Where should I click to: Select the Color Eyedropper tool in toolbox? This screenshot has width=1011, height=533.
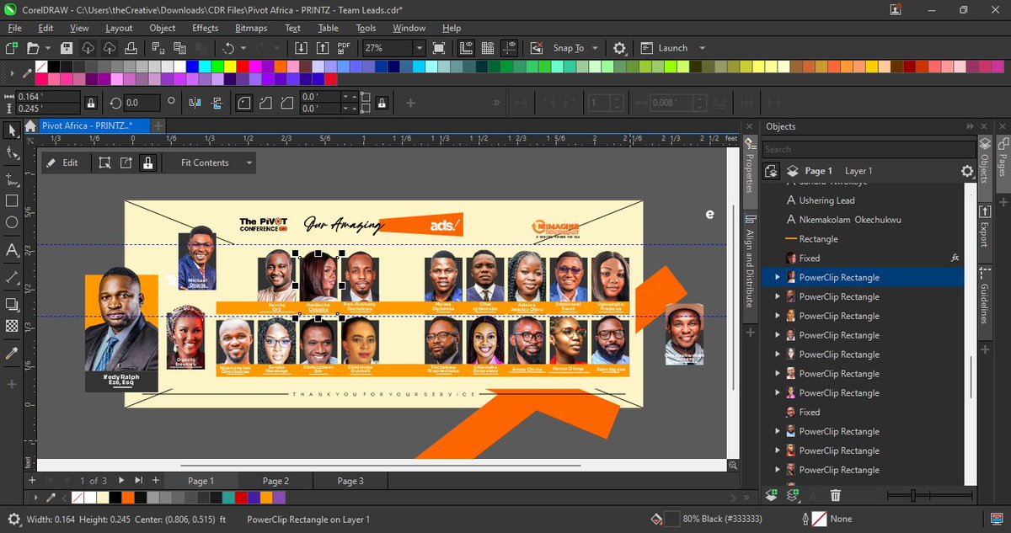click(12, 354)
